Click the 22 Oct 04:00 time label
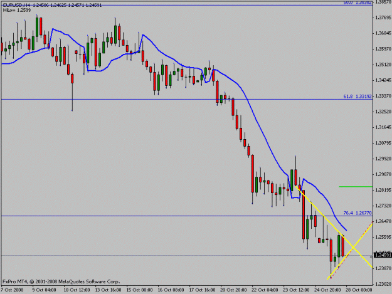Image resolution: width=392 pixels, height=294 pixels. tap(265, 290)
